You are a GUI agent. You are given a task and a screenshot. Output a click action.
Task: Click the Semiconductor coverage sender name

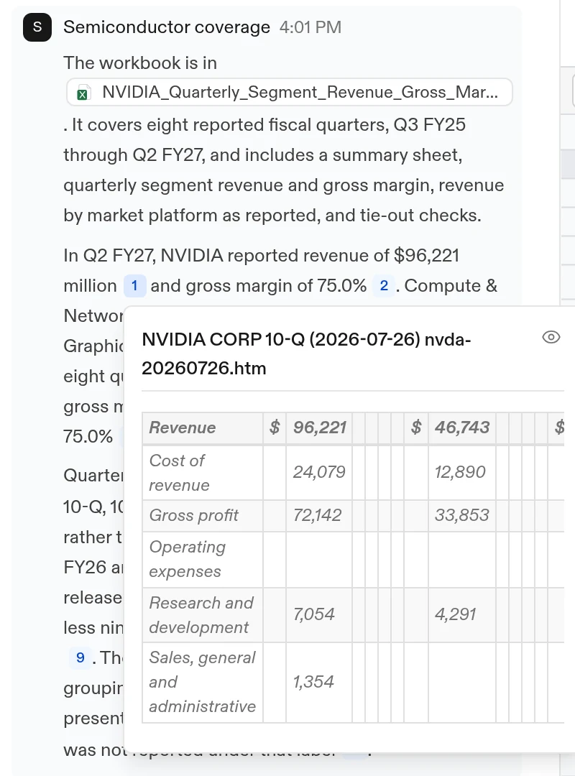point(167,27)
